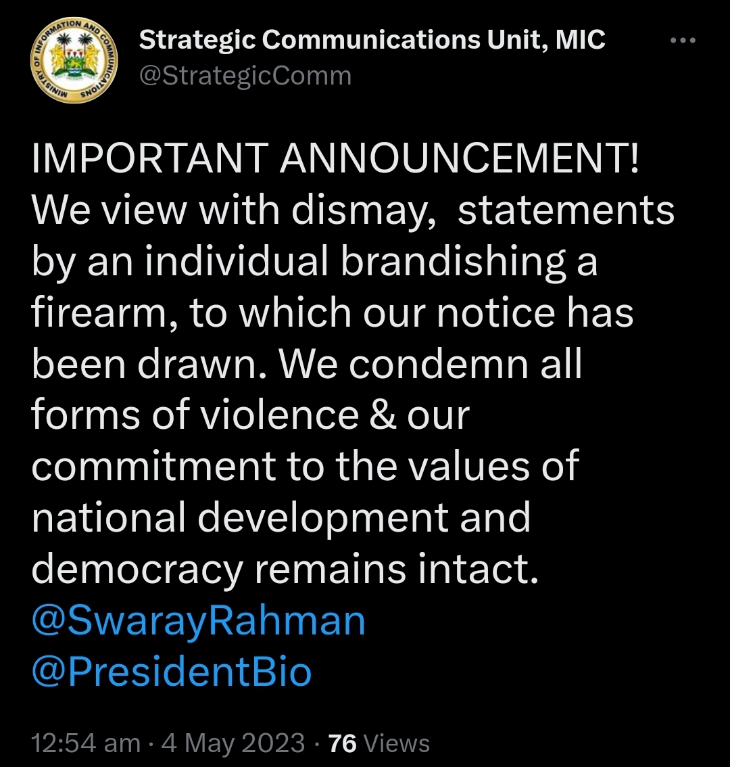This screenshot has height=767, width=730.
Task: Click the "been drawn. We condemn all" line
Action: [x=306, y=364]
